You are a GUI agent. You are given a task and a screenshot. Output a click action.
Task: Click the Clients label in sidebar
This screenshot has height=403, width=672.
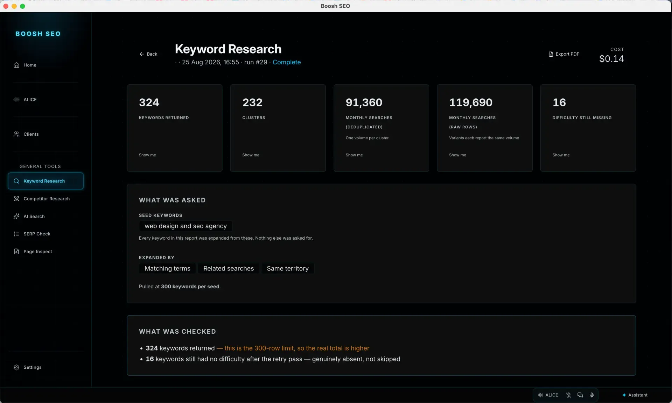(31, 134)
